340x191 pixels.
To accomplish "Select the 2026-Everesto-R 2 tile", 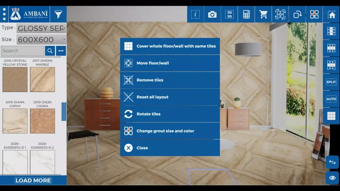I will click(42, 162).
